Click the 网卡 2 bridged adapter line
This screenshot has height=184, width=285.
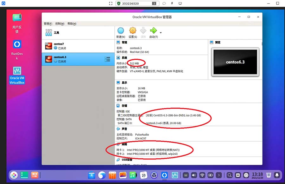click(147, 154)
